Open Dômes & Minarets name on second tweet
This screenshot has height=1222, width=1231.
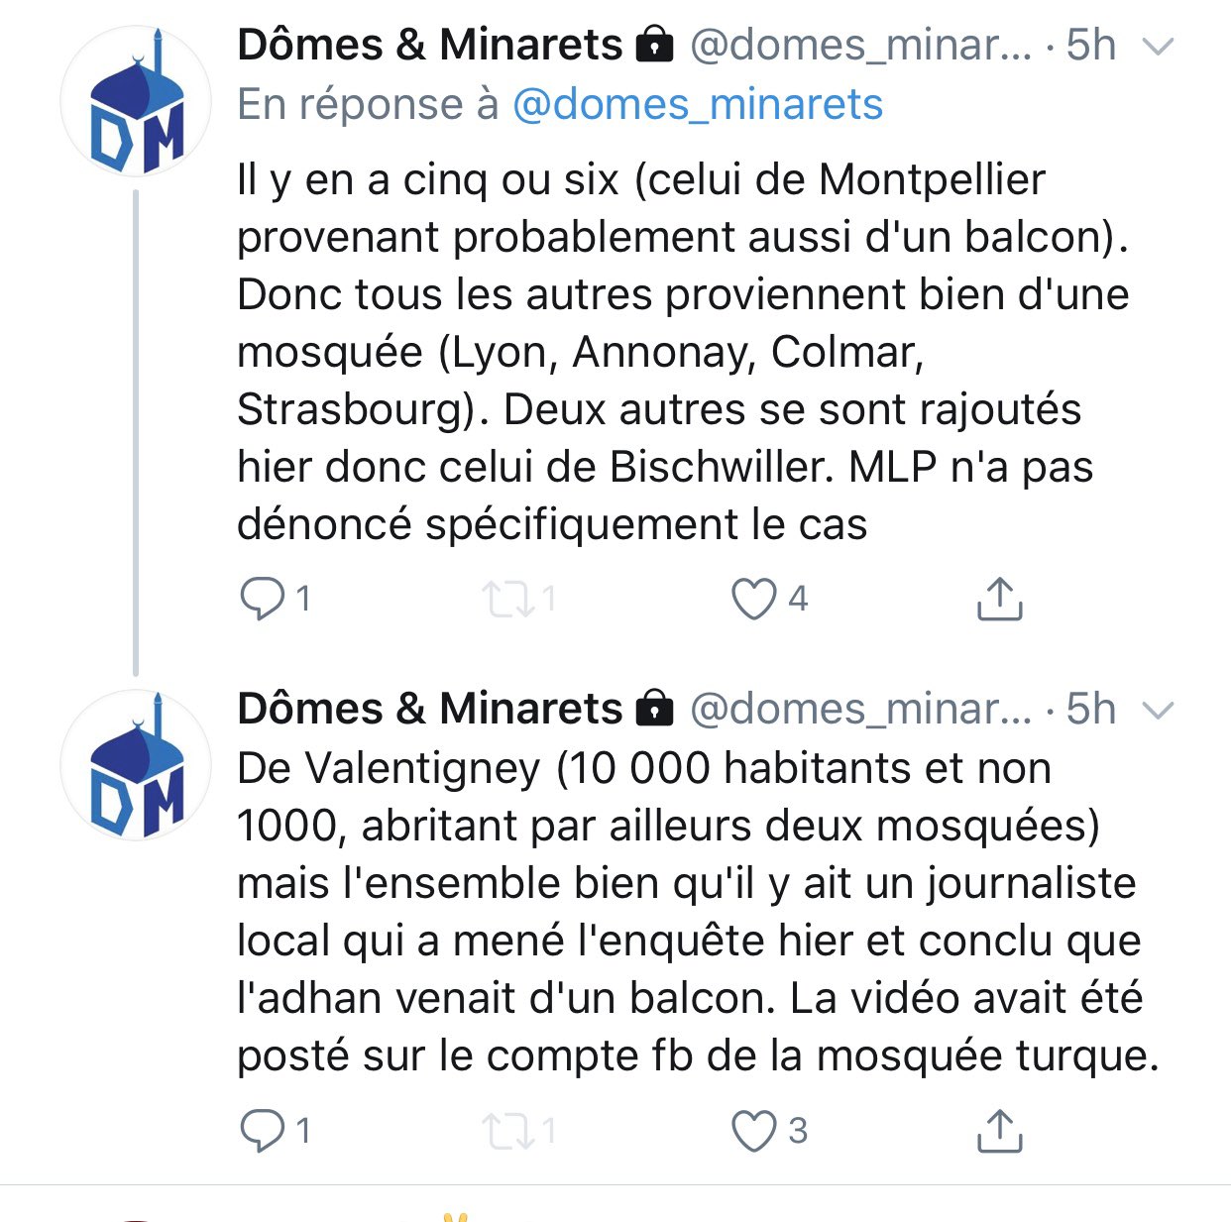coord(429,710)
